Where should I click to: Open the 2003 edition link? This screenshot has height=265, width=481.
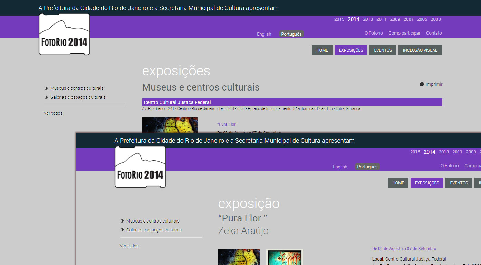click(436, 19)
